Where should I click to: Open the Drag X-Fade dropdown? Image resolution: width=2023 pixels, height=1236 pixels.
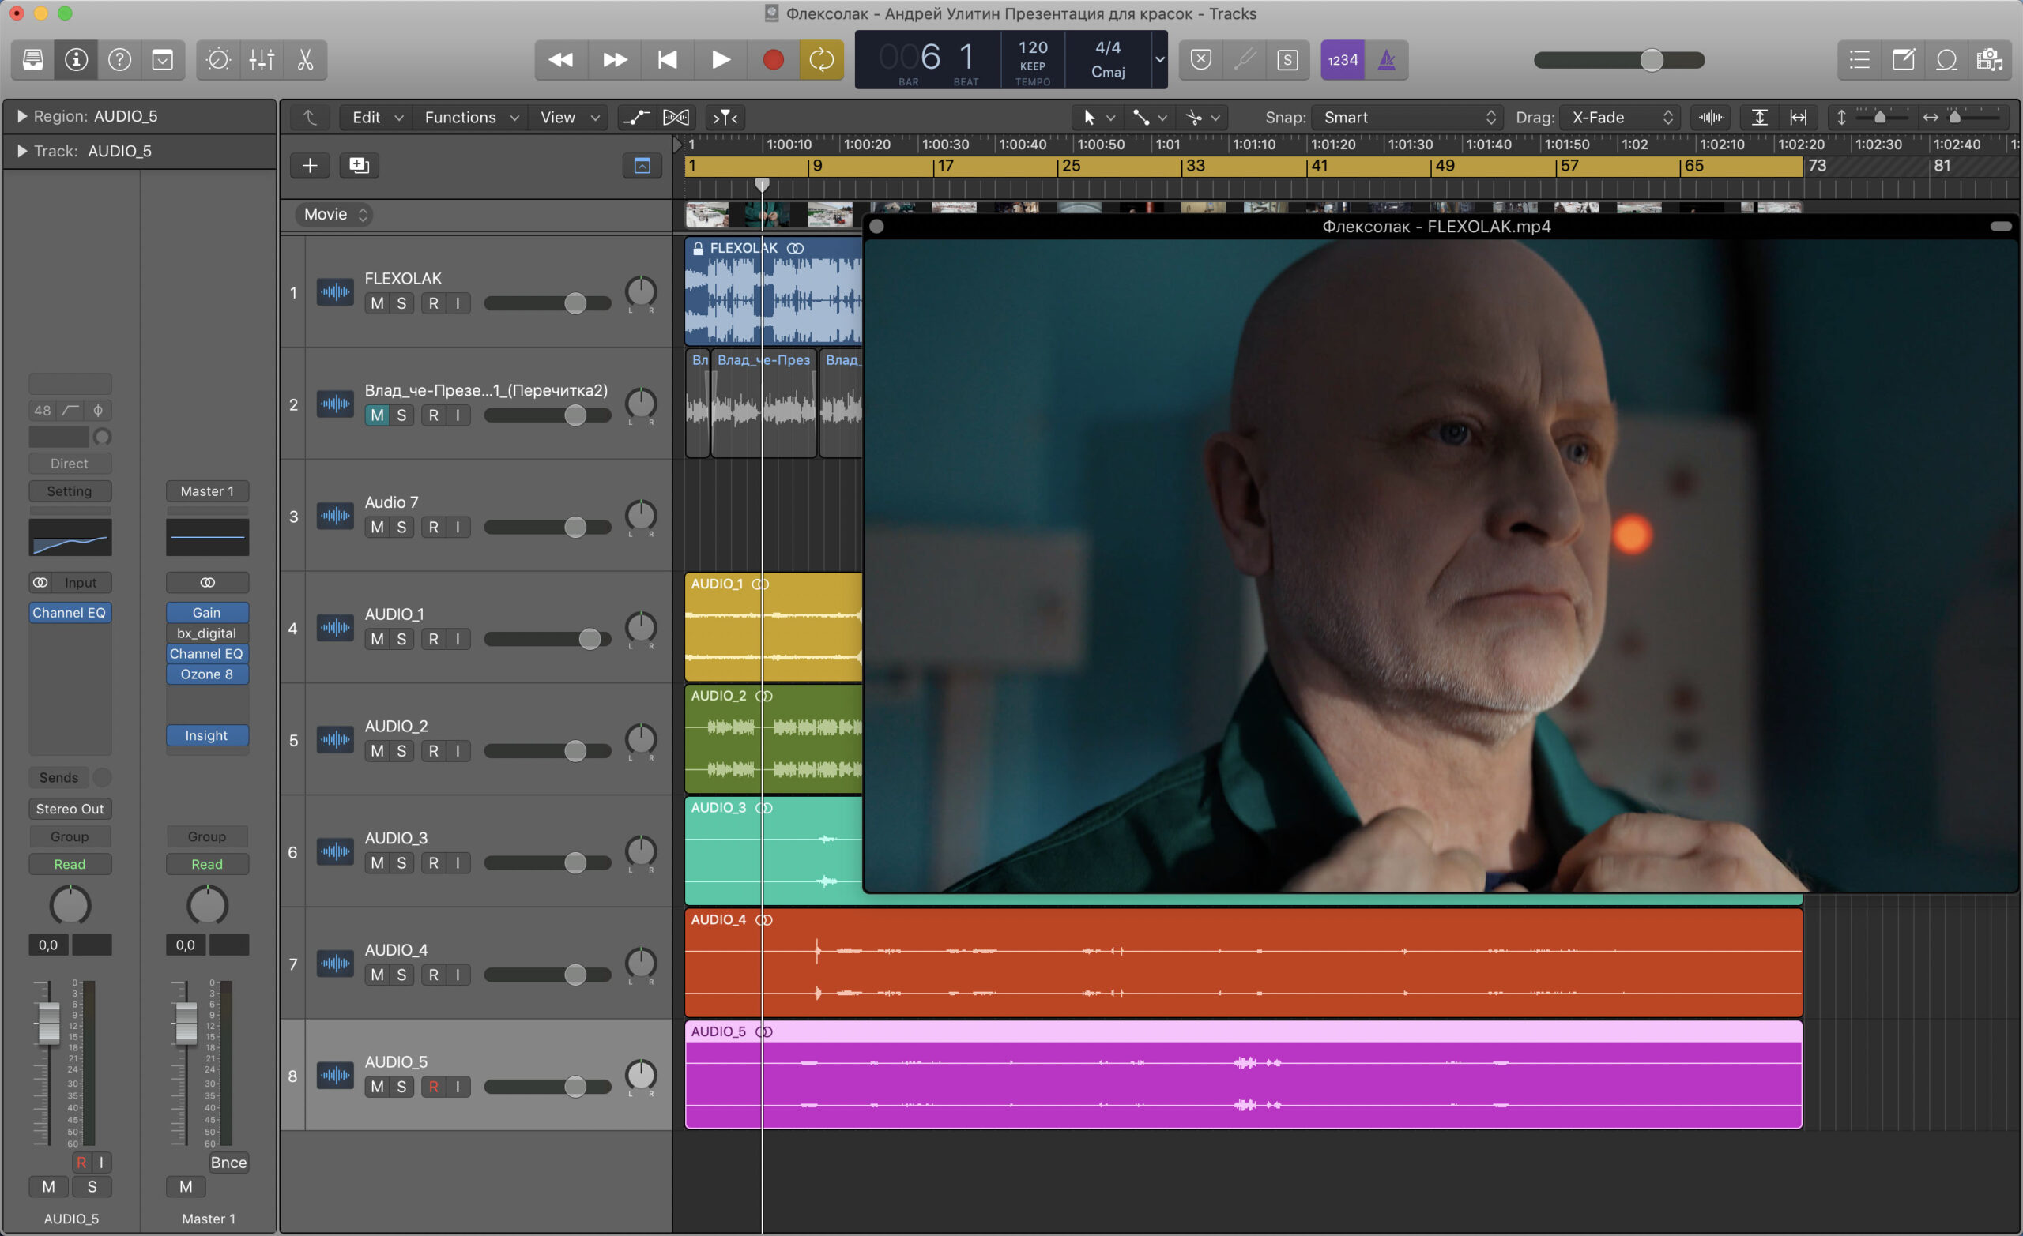coord(1621,118)
